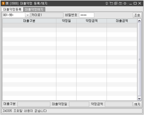Click the 비밀번호 password field
Image resolution: width=144 pixels, height=115 pixels.
click(x=87, y=15)
